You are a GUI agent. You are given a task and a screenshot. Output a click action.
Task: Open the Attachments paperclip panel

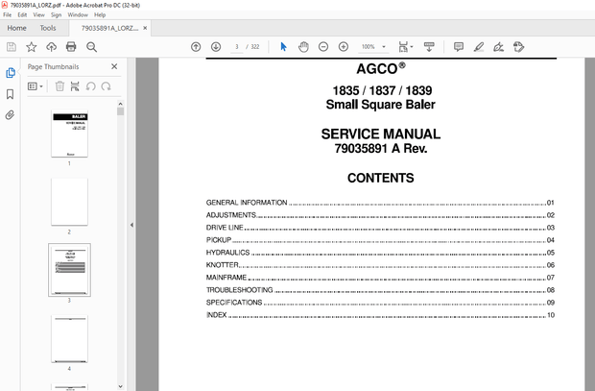[11, 114]
